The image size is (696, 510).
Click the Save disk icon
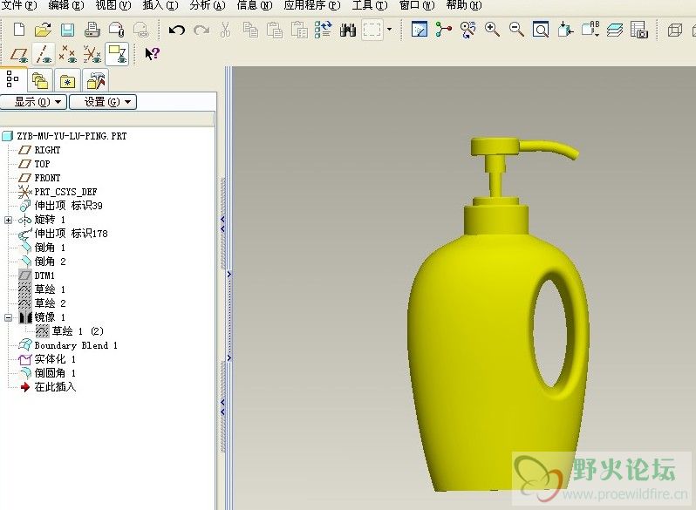[67, 31]
